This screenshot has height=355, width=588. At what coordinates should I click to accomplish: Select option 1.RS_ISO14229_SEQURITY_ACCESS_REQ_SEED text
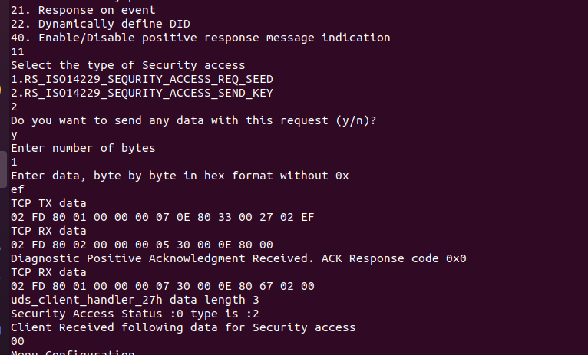click(142, 80)
